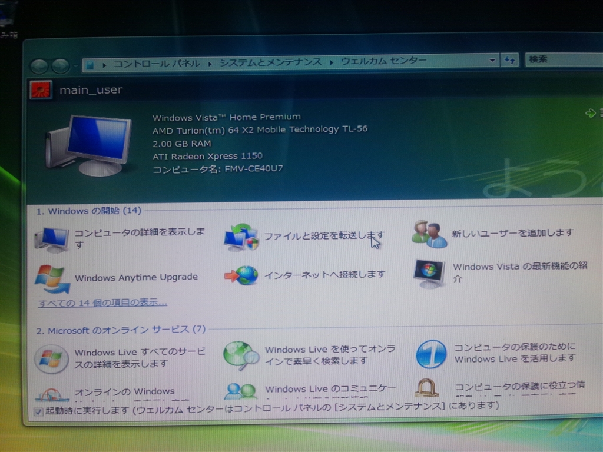
Task: Select ウェルカム センター in the address breadcrumb
Action: pos(383,61)
